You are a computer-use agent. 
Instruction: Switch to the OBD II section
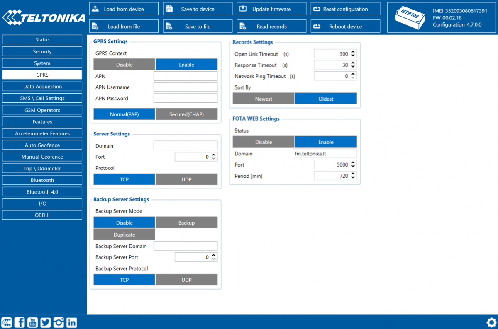coord(42,215)
